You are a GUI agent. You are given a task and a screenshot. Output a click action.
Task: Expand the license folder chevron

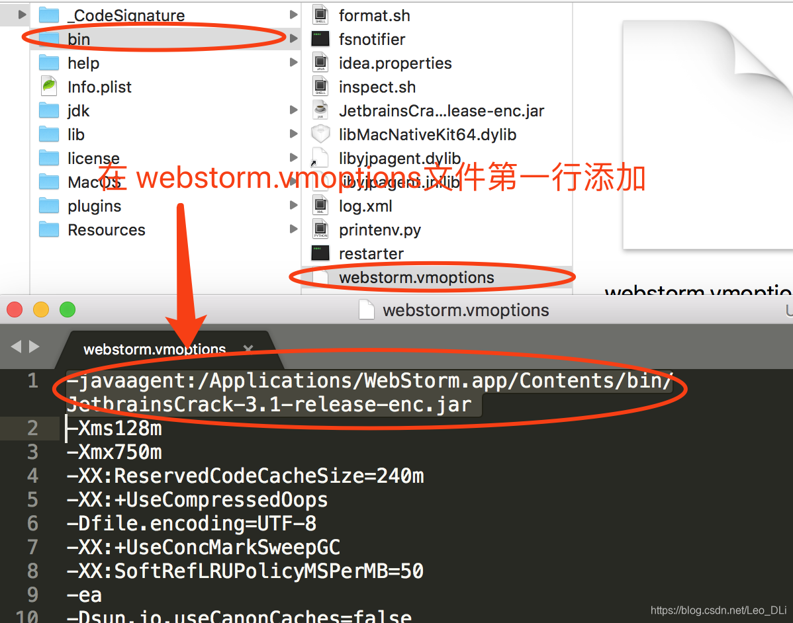[293, 157]
